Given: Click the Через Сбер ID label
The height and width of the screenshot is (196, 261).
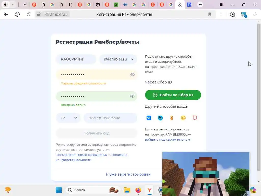Looking at the screenshot, I should 158,82.
